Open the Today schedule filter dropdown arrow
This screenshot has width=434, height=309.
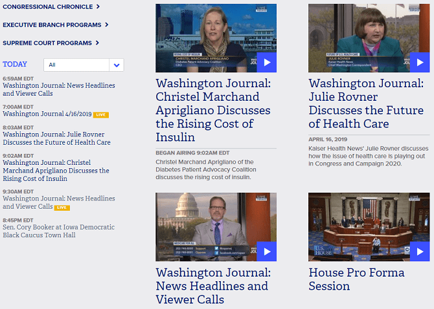coord(117,65)
